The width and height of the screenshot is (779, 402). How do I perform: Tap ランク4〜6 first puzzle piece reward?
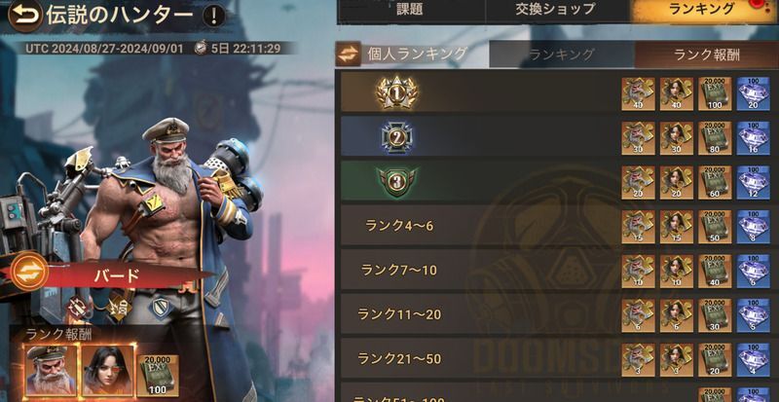[638, 227]
